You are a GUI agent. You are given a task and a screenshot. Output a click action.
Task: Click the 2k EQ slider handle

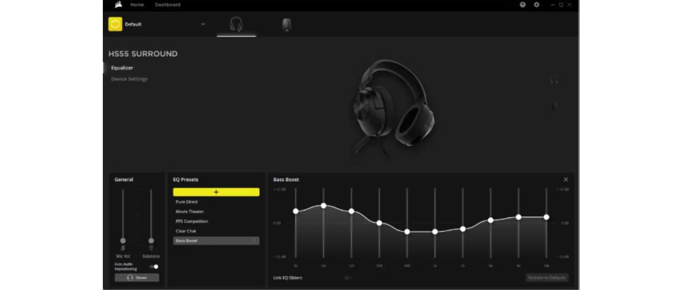463,229
